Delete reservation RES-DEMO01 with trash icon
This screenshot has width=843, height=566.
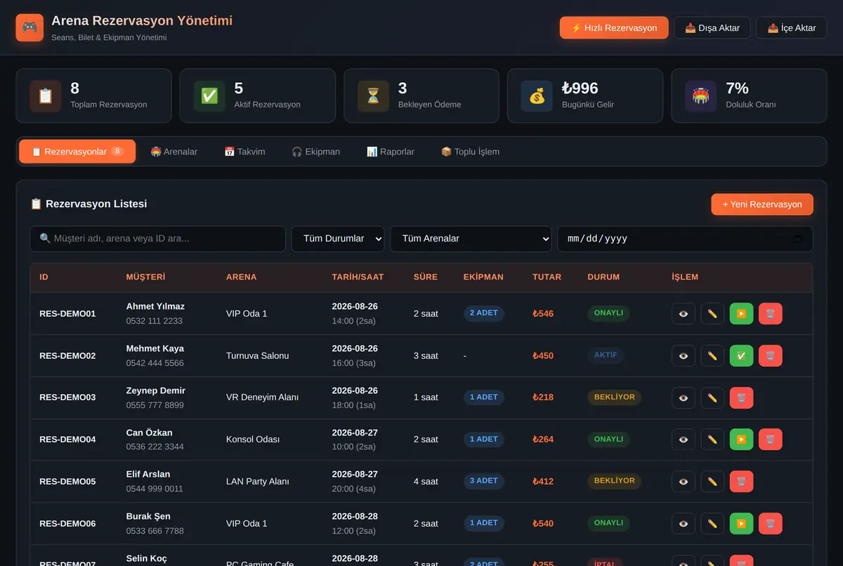click(770, 313)
